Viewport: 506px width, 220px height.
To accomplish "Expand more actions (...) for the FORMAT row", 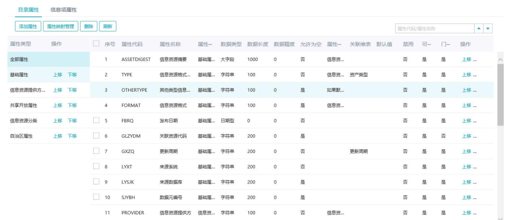I will pos(475,105).
